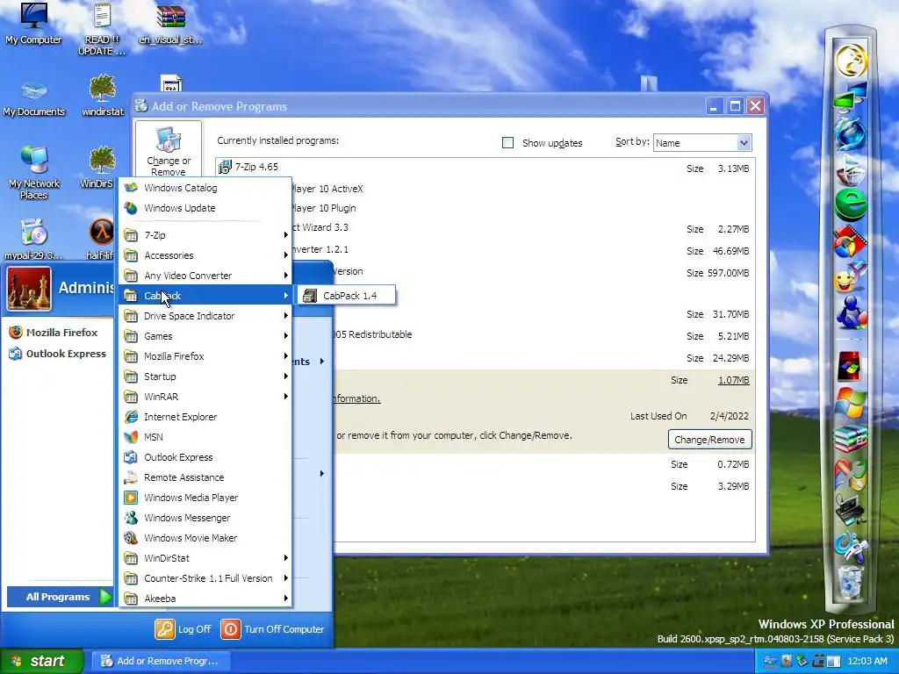Open the CabPack 1.4 submenu entry
Viewport: 899px width, 674px height.
coord(344,296)
